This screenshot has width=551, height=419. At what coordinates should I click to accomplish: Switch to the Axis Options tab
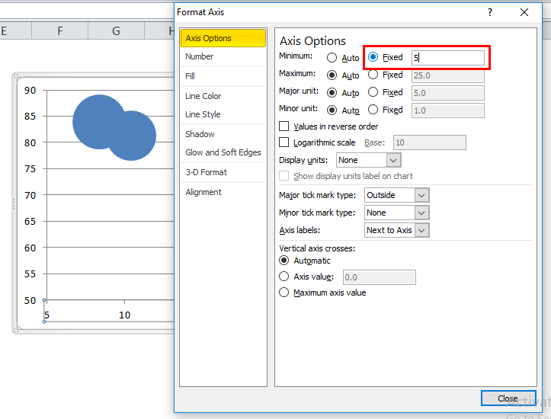click(223, 38)
